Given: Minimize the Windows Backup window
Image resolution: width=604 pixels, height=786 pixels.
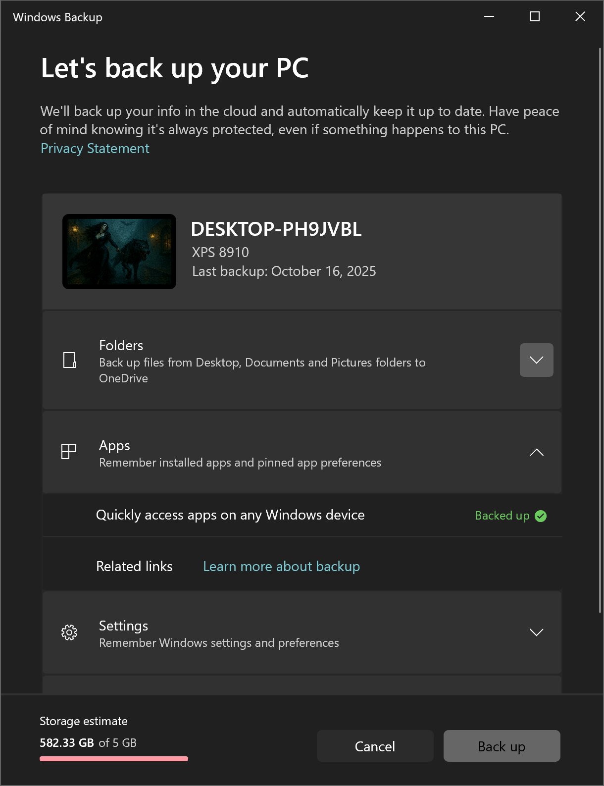Looking at the screenshot, I should click(x=489, y=17).
